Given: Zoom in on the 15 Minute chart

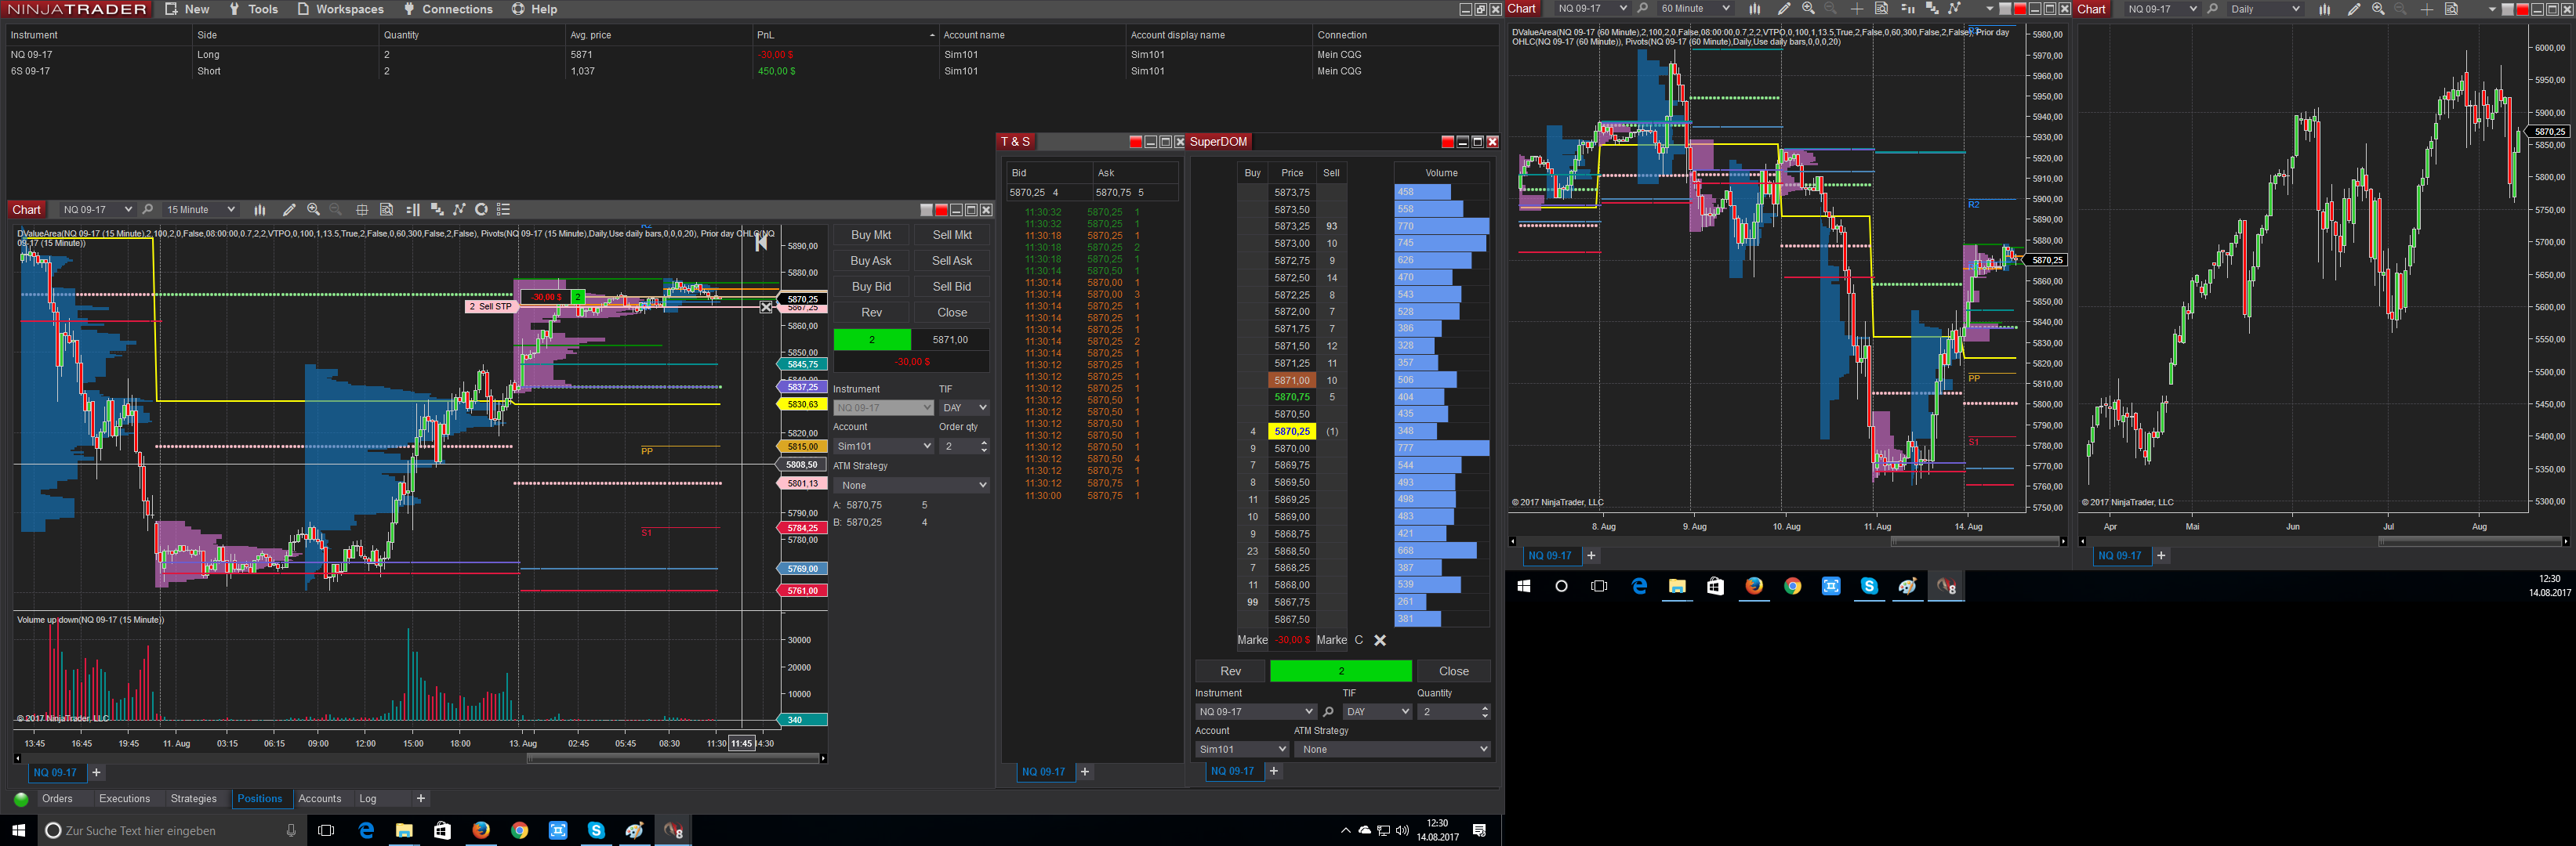Looking at the screenshot, I should tap(313, 210).
